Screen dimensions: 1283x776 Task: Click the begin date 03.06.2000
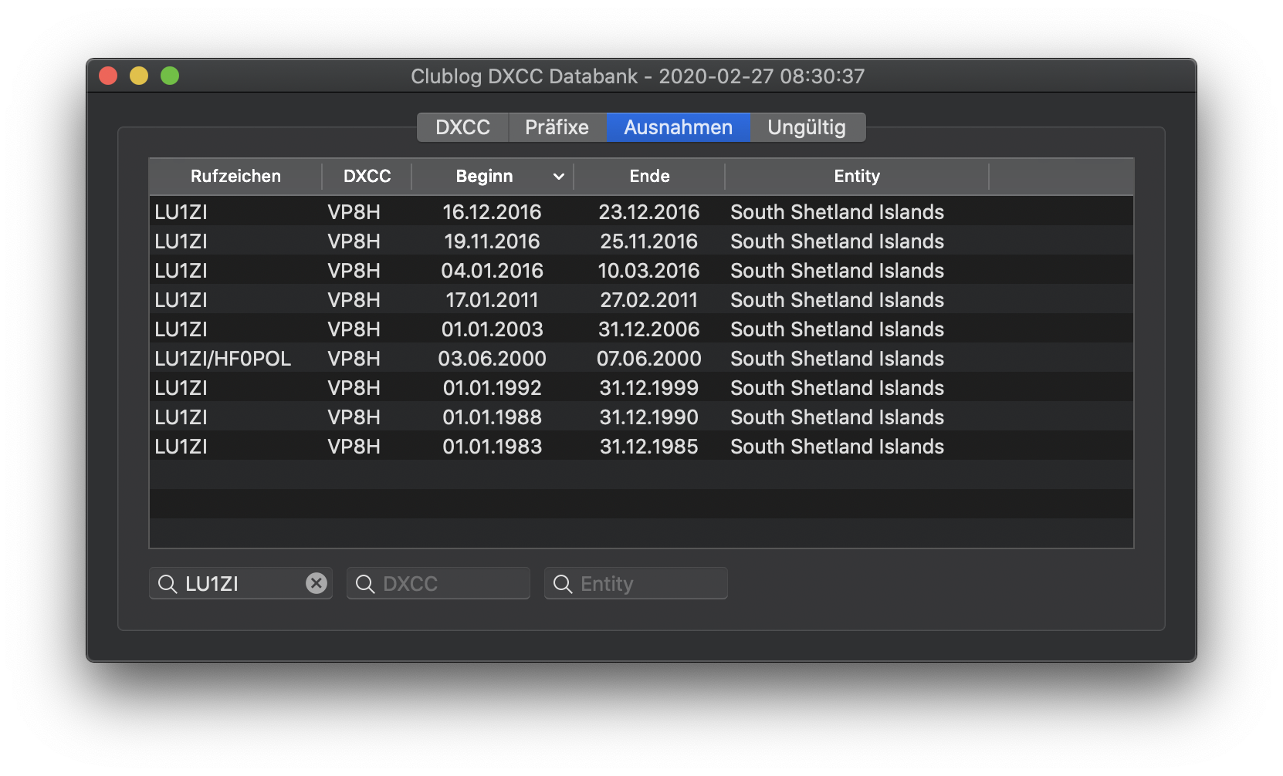[x=493, y=359]
